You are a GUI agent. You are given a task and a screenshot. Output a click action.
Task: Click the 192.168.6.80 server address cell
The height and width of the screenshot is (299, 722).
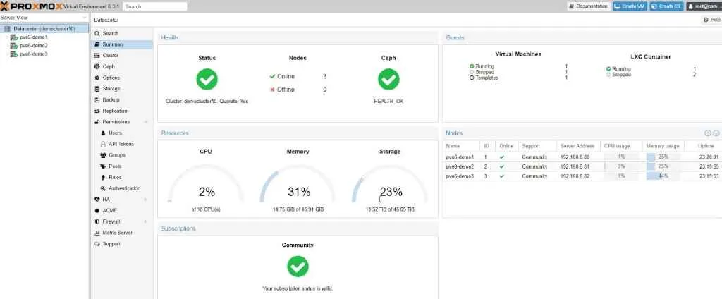point(575,157)
